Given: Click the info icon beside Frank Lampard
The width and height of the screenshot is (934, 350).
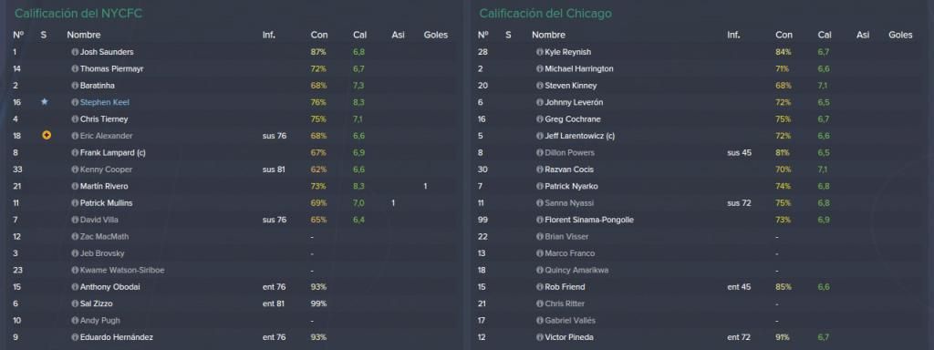Looking at the screenshot, I should tap(75, 153).
